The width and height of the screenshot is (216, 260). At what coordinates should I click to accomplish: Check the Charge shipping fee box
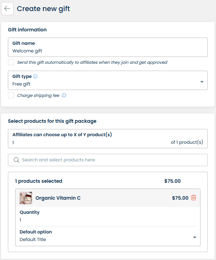11,96
